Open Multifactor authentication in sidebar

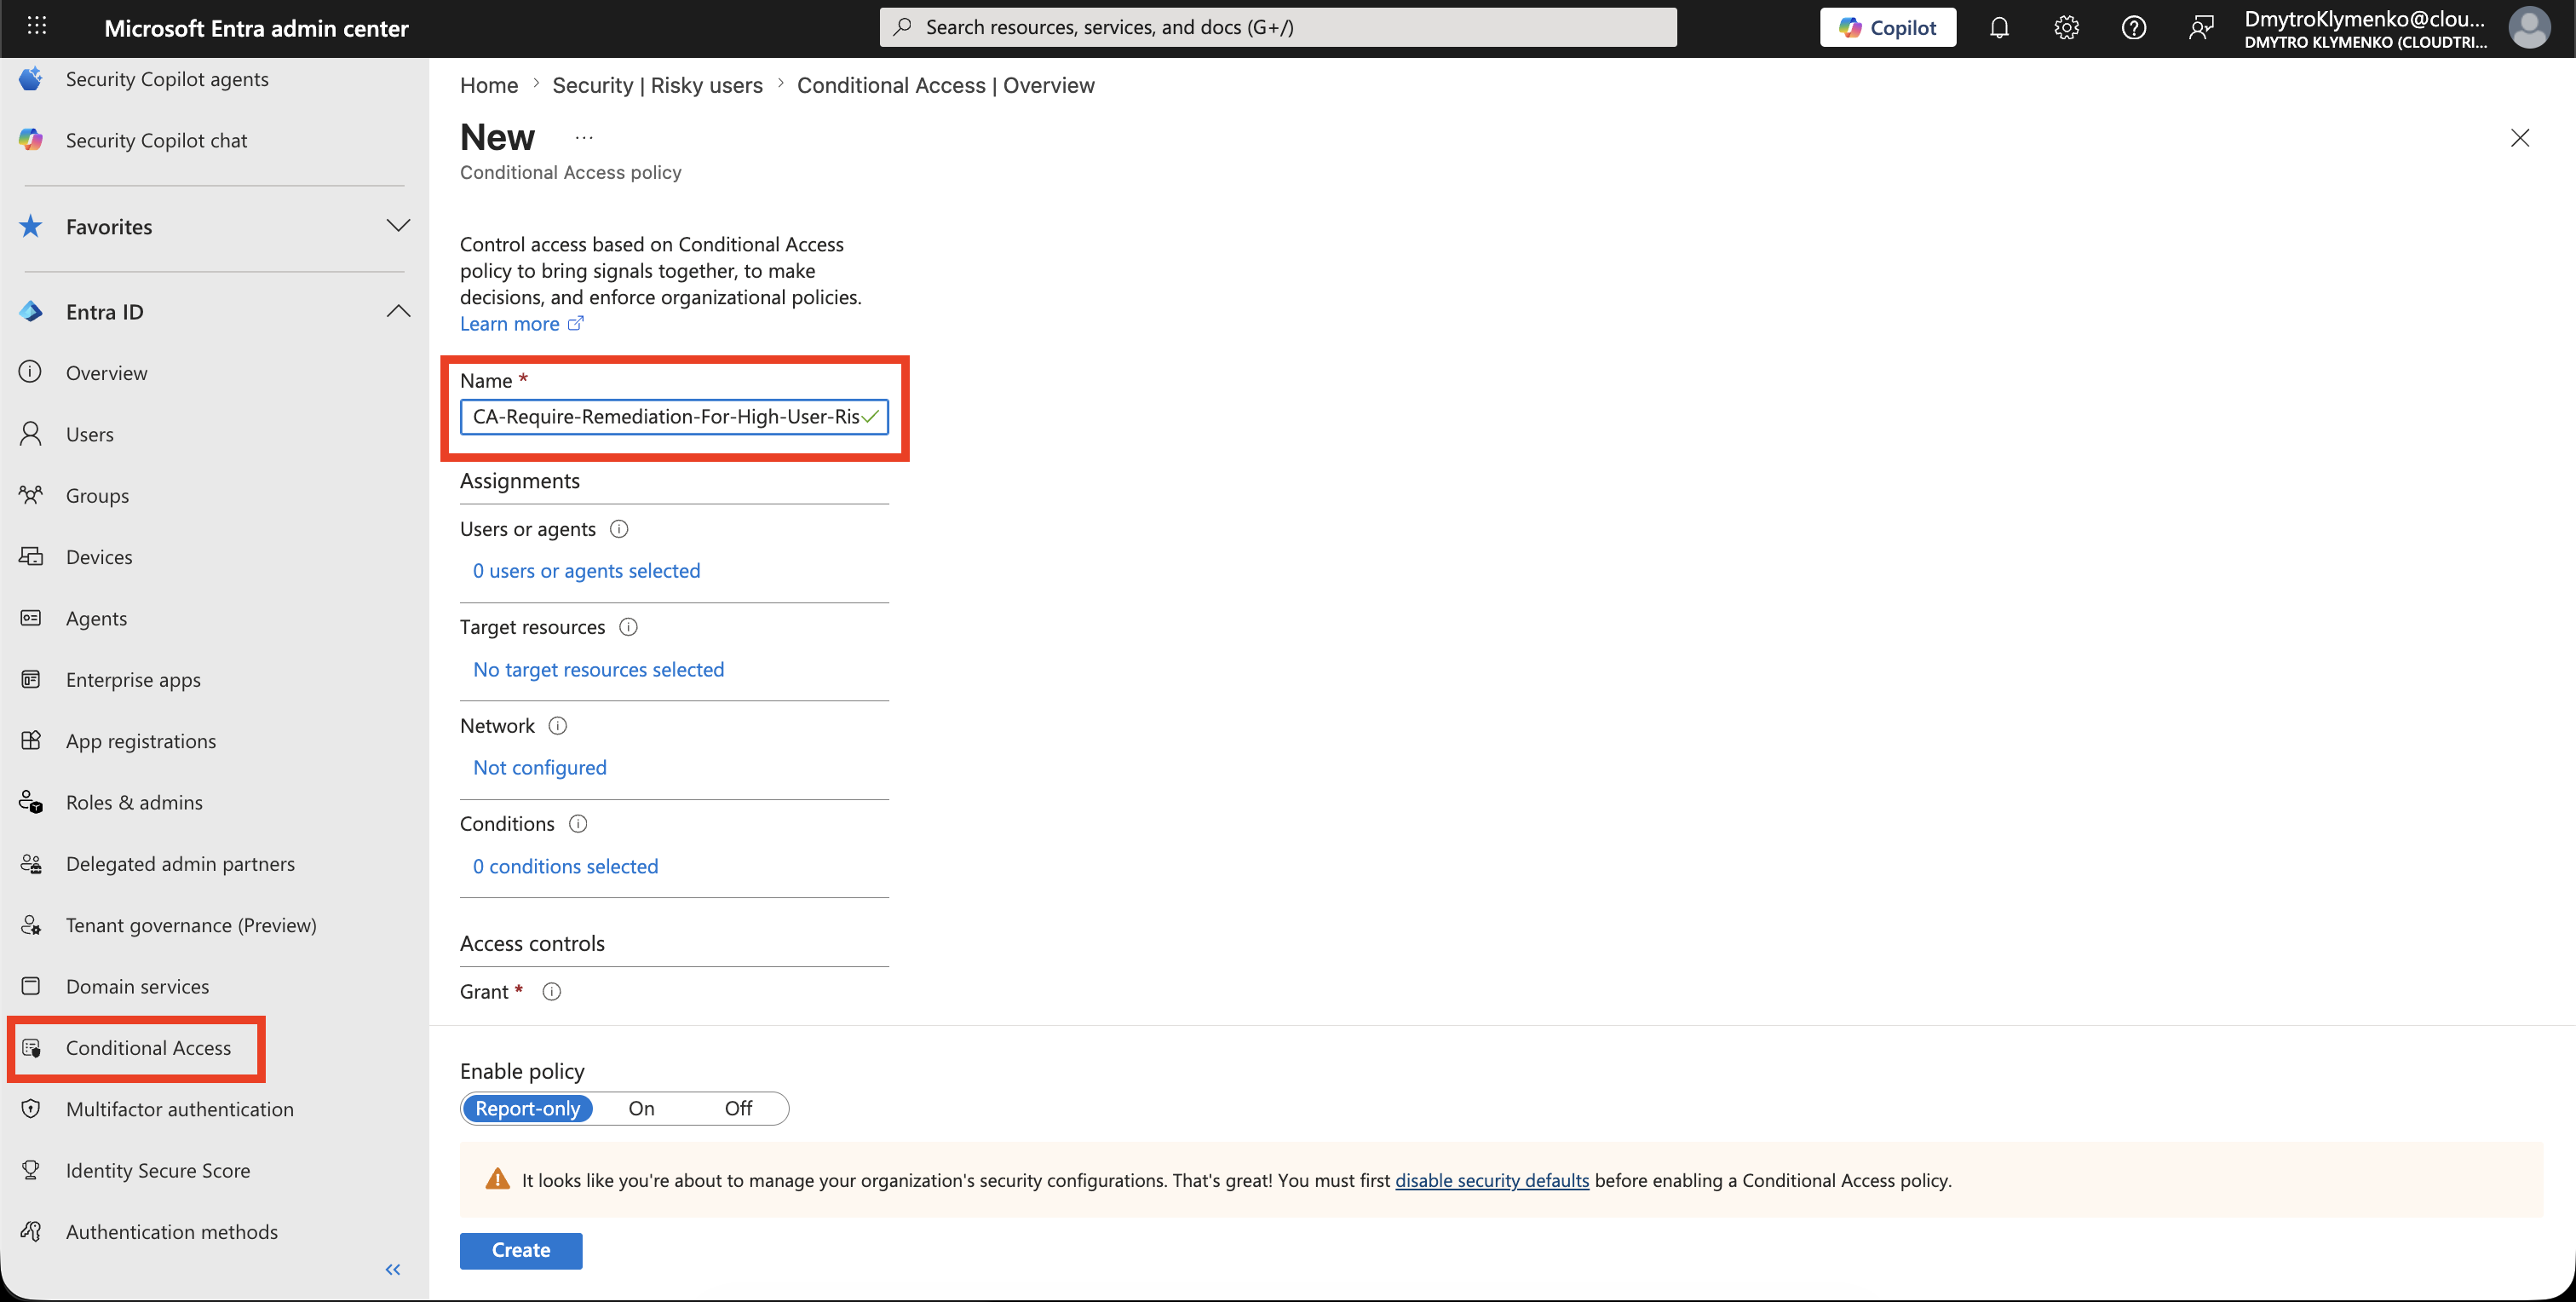coord(180,1109)
